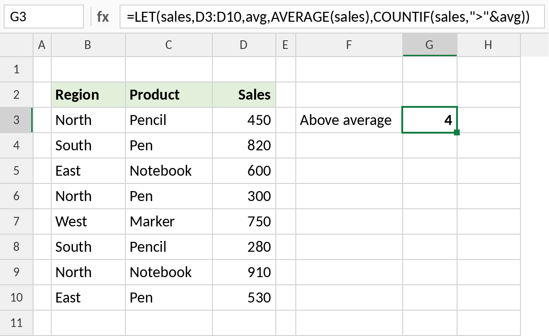This screenshot has height=336, width=549.
Task: Select the Pencil cell in row 8
Action: [x=169, y=247]
